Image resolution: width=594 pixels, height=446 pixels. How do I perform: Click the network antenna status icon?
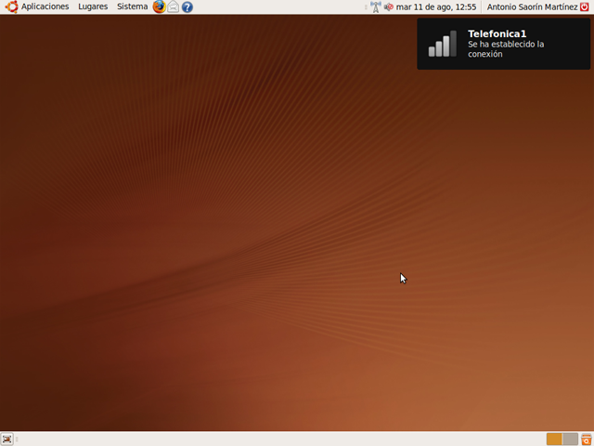tap(375, 7)
